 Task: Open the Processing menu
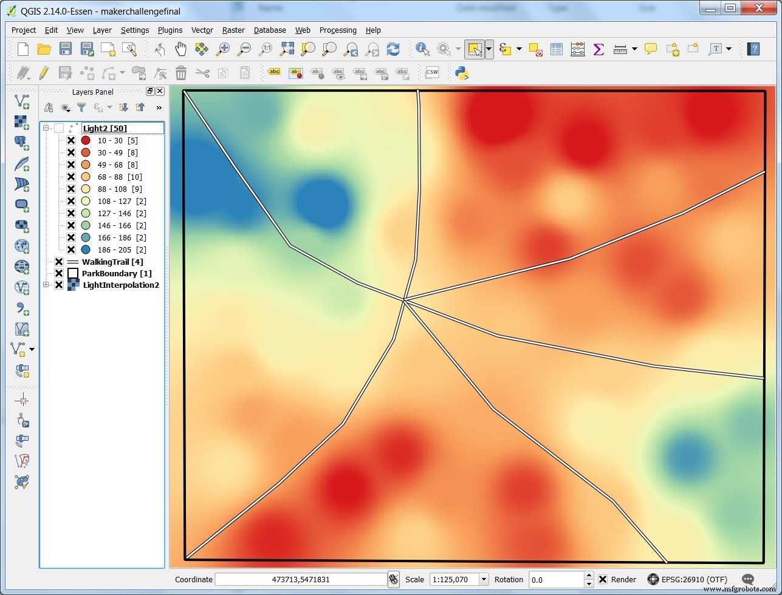pyautogui.click(x=338, y=30)
